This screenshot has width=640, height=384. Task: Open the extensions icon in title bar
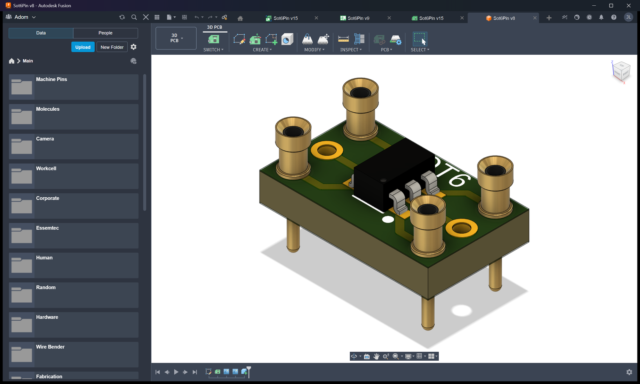[x=564, y=17]
